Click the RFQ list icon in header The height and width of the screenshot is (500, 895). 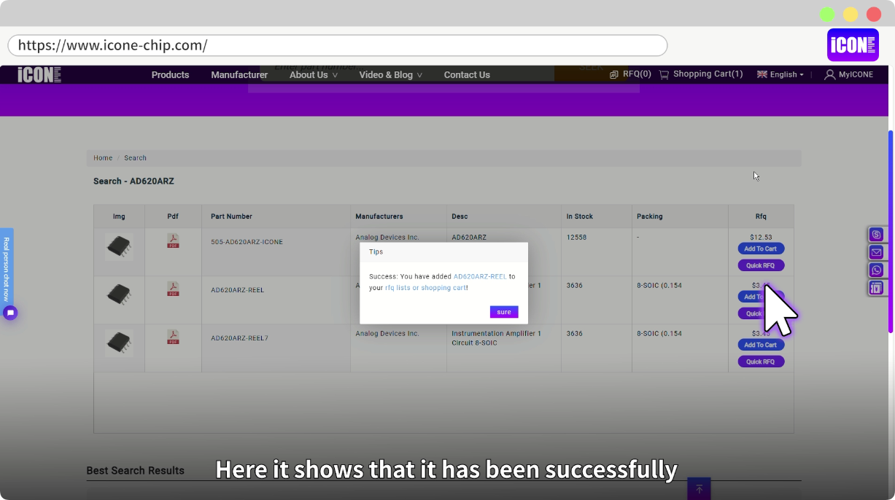click(x=614, y=74)
